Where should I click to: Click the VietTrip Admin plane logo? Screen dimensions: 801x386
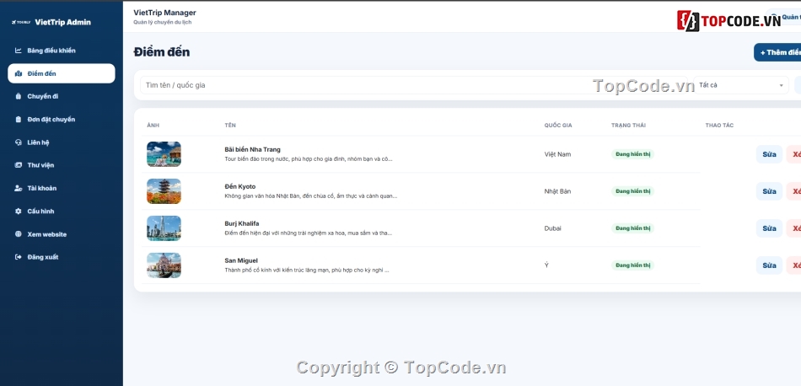[x=21, y=23]
